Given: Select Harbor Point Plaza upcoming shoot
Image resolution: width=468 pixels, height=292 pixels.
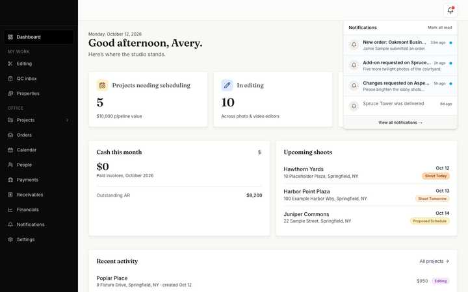Looking at the screenshot, I should point(367,195).
